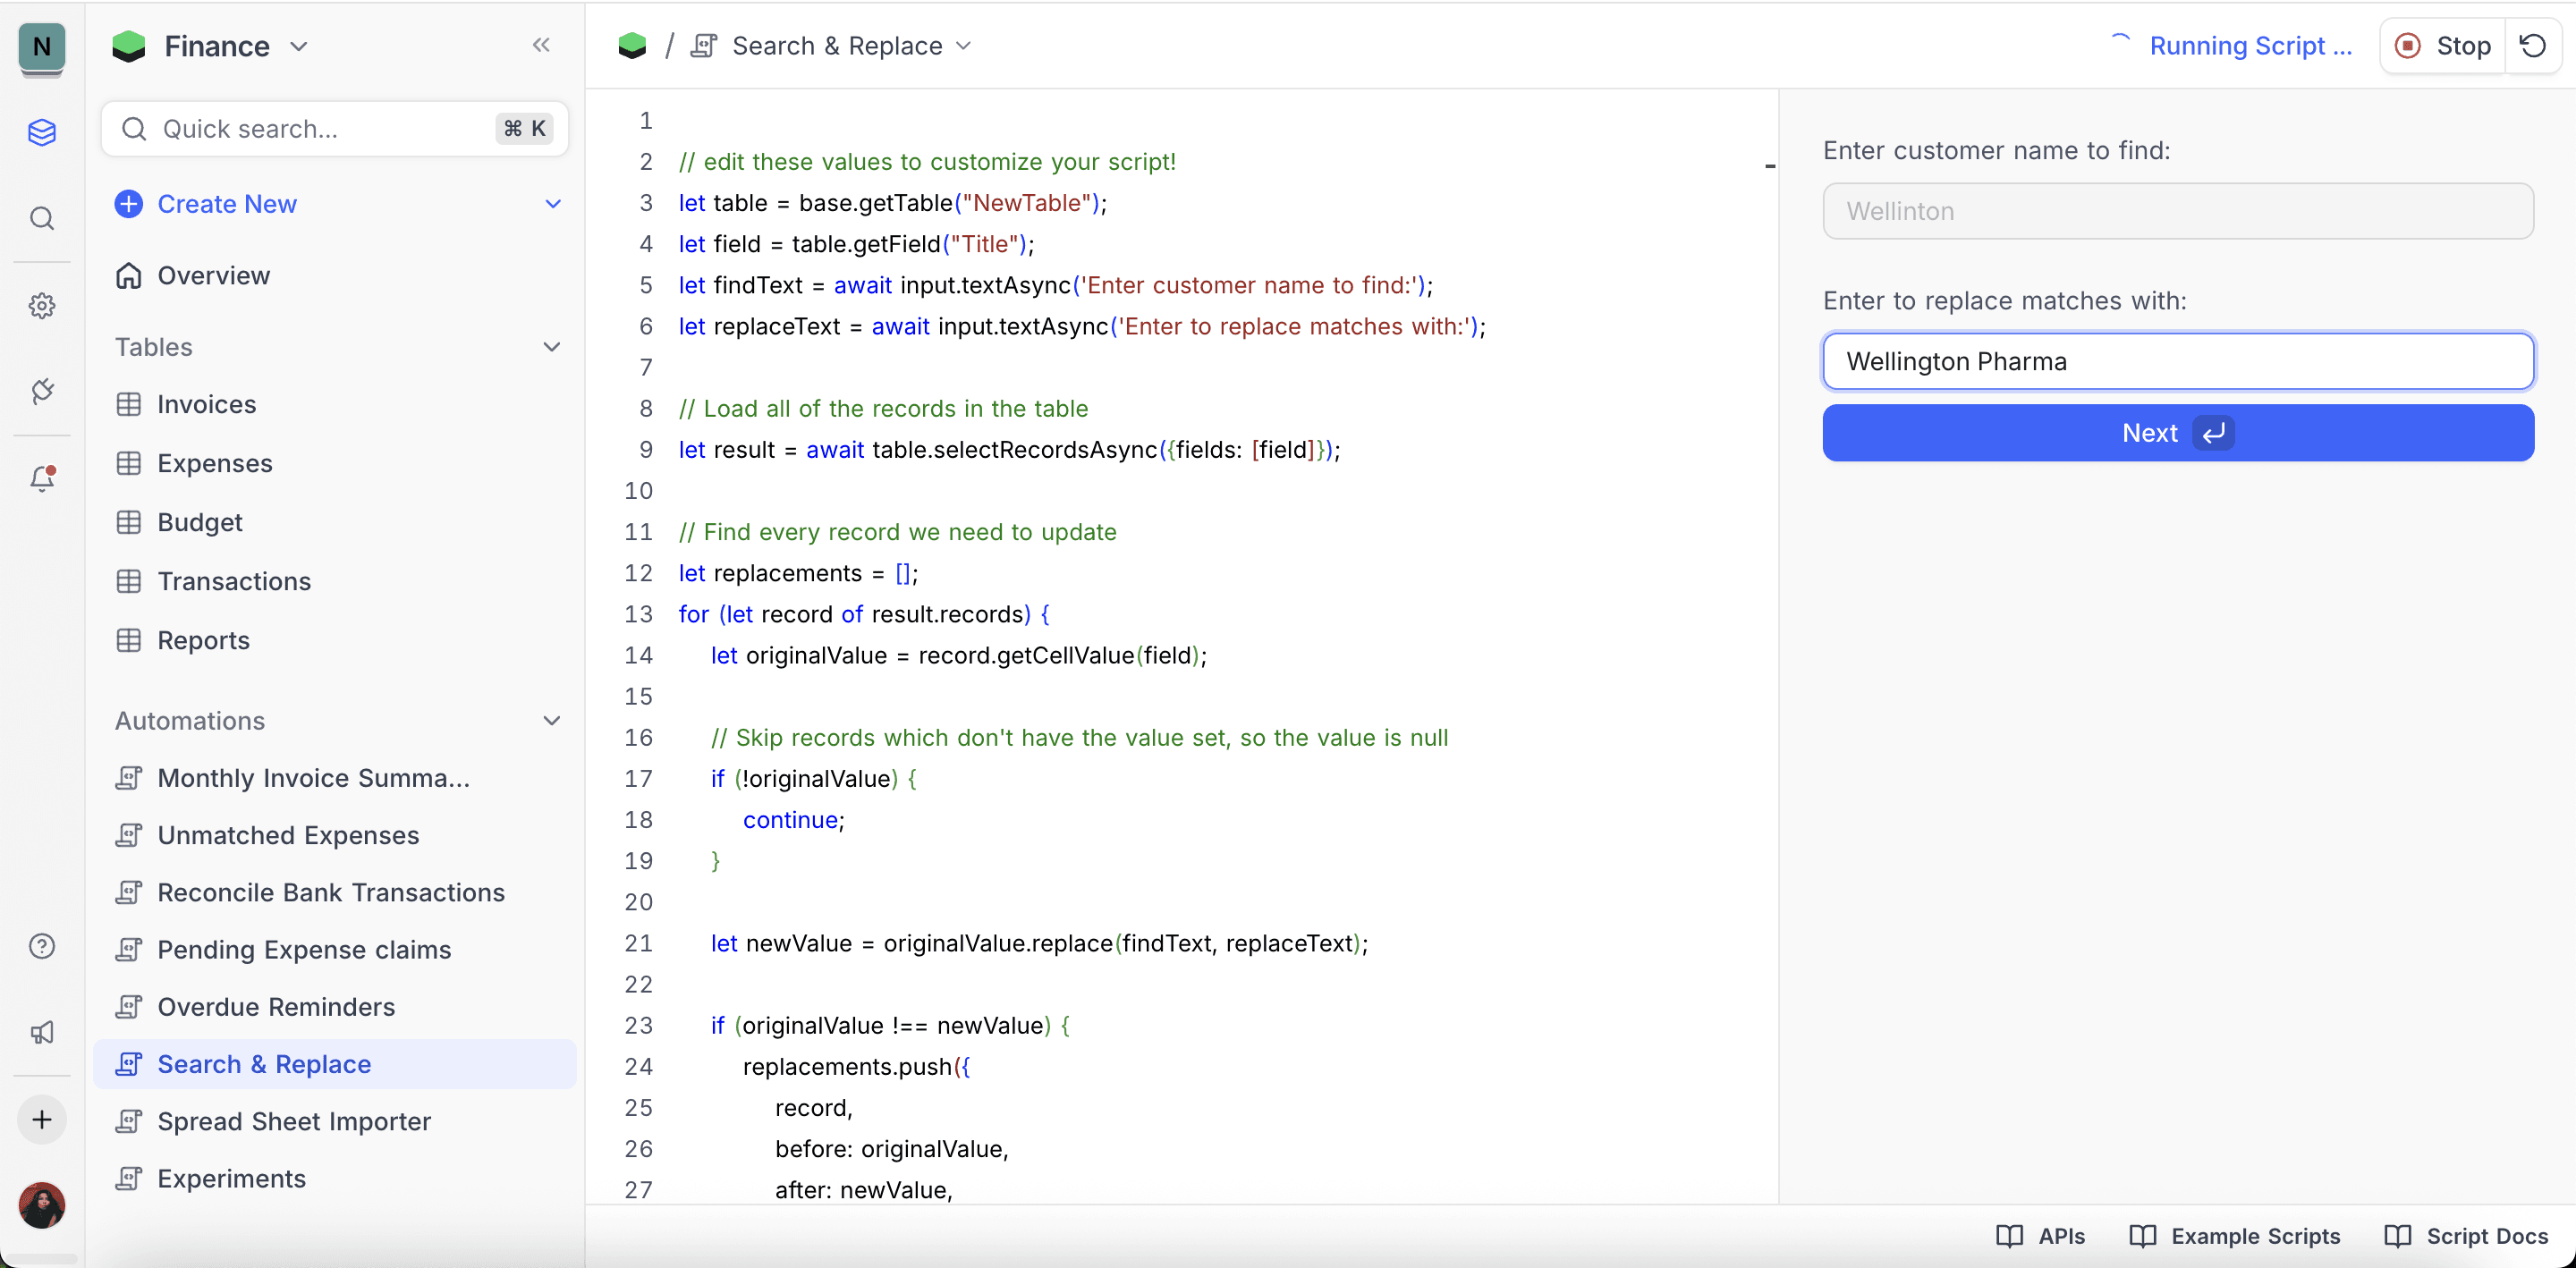2576x1268 pixels.
Task: Click the announcements megaphone icon
Action: 42,1032
